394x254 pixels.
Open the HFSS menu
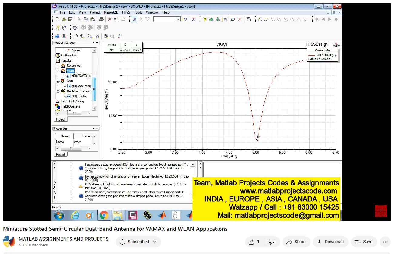126,12
